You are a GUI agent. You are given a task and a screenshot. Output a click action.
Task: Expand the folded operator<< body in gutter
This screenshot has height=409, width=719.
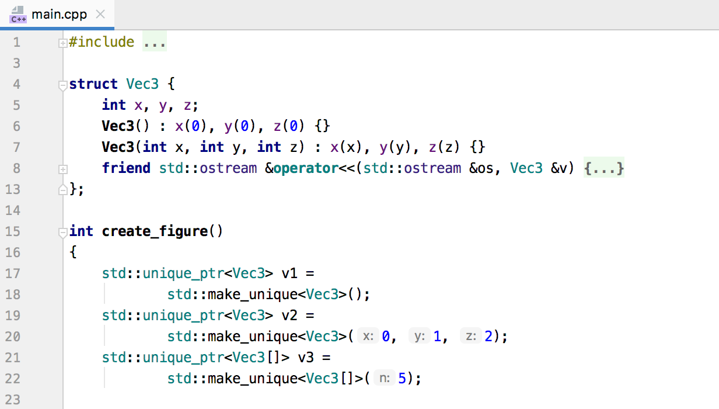coord(62,169)
